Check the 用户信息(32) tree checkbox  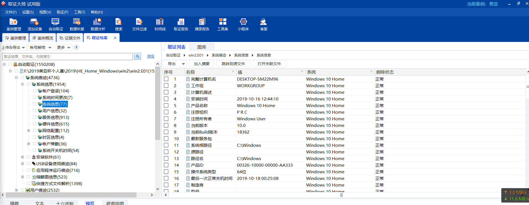[34, 110]
